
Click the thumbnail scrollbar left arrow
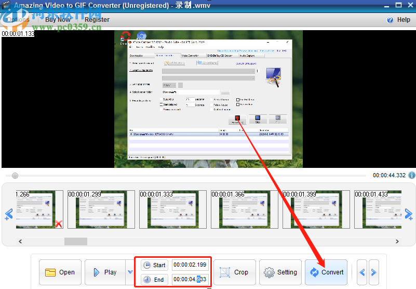click(x=20, y=242)
